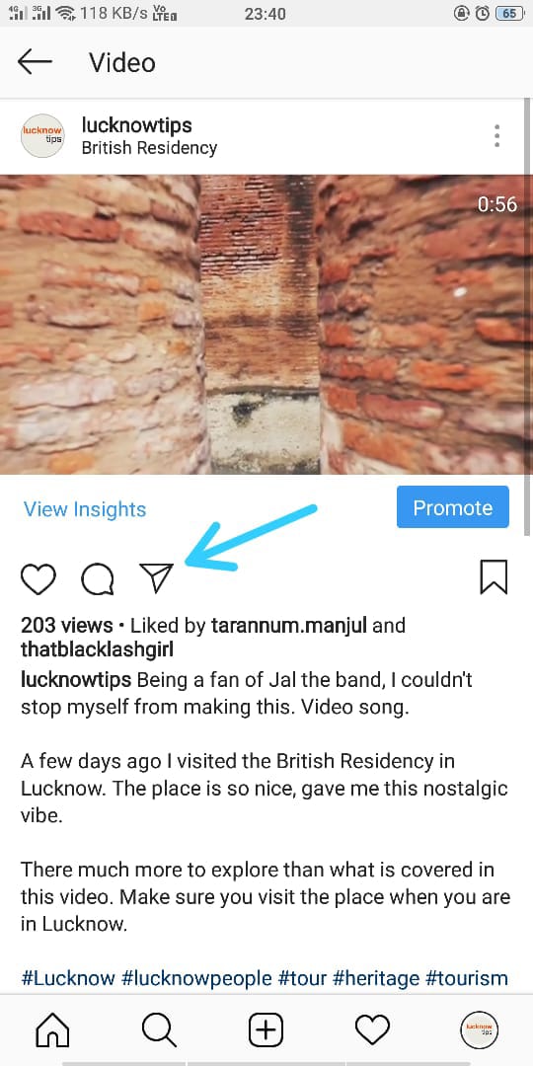This screenshot has height=1066, width=533.
Task: Like the post with the heart icon
Action: click(38, 579)
